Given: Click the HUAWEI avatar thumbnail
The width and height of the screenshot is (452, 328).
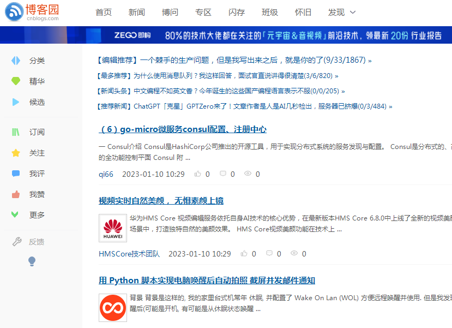Looking at the screenshot, I should point(113,228).
